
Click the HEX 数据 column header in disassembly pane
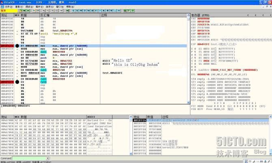[x=27, y=15]
